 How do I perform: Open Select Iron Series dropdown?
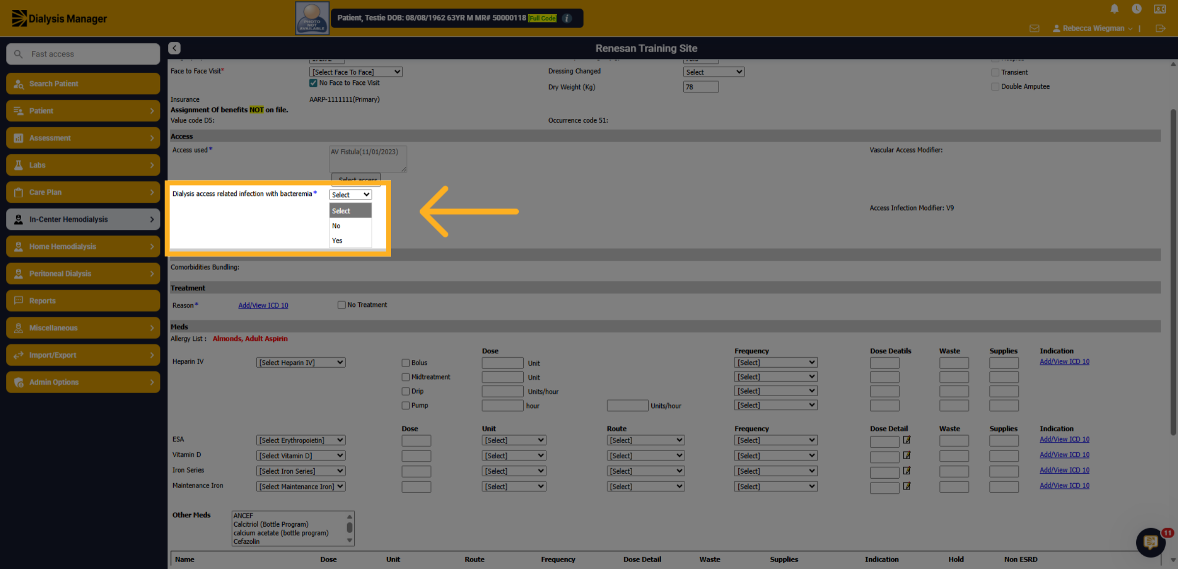pyautogui.click(x=300, y=471)
